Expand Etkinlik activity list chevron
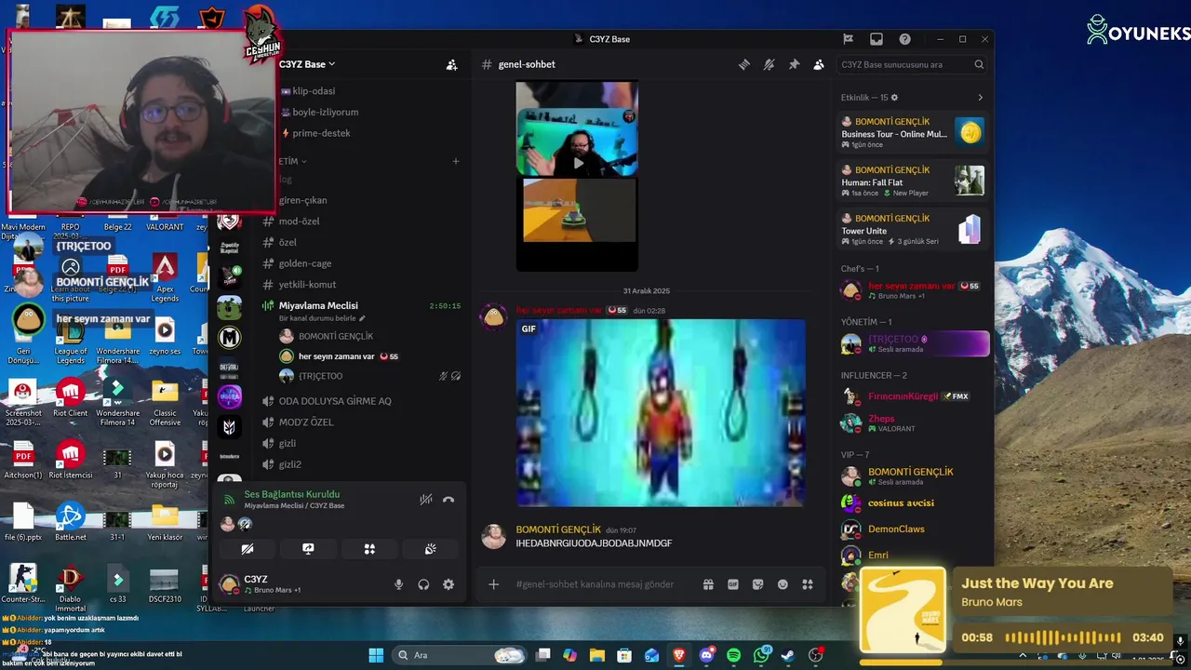1191x670 pixels. point(980,98)
